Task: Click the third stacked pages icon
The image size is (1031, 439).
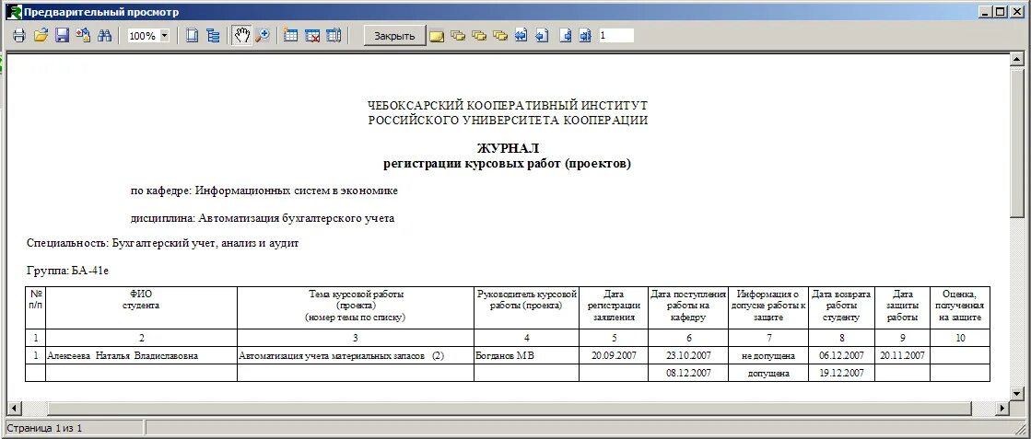Action: coord(500,36)
